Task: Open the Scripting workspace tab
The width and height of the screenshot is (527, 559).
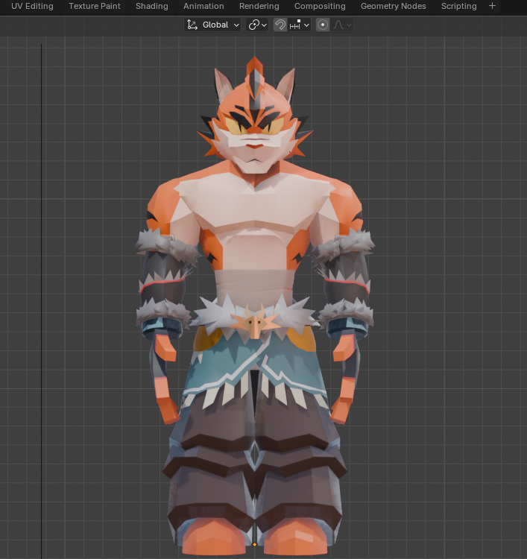Action: [459, 6]
